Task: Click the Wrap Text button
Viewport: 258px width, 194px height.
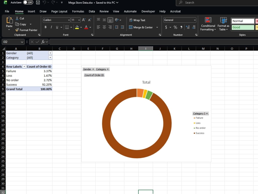Action: click(137, 20)
